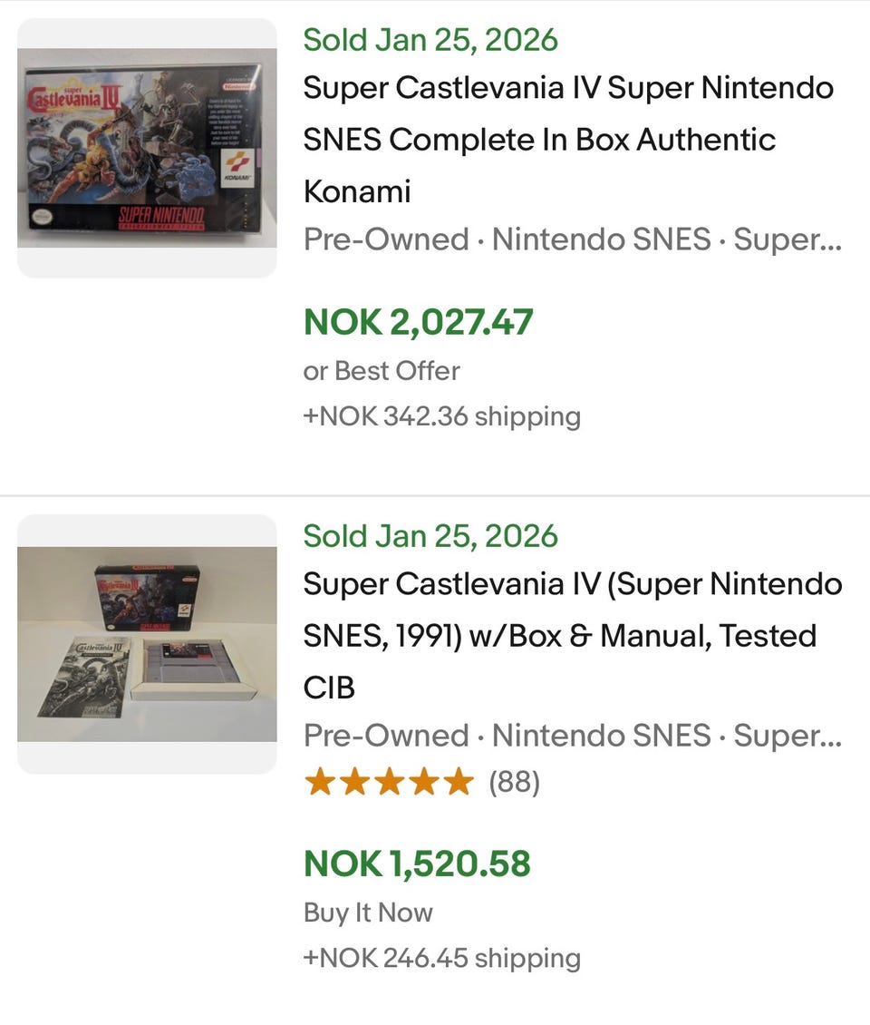Click the five-star rating icons
This screenshot has width=870, height=1025.
point(389,781)
